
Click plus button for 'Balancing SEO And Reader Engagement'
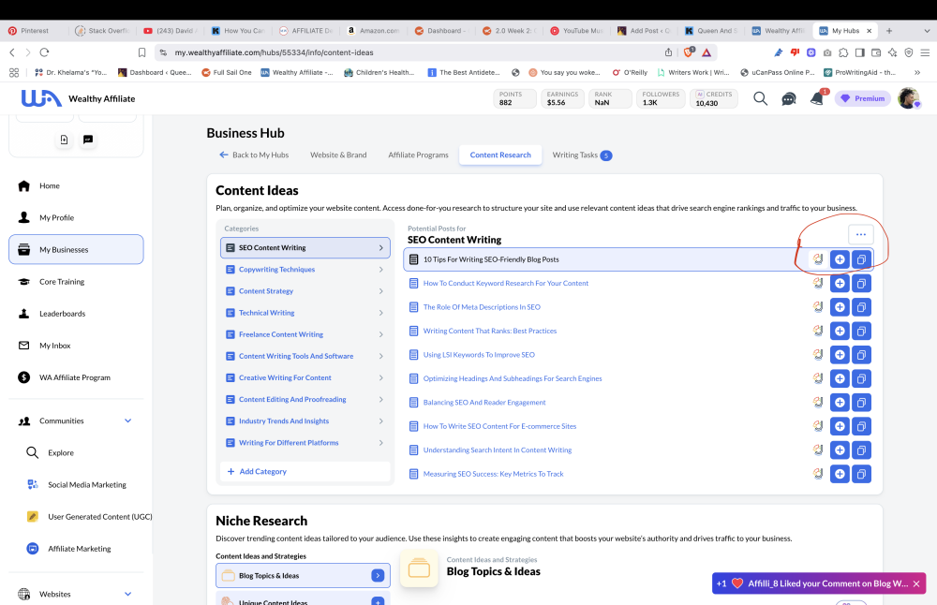pyautogui.click(x=840, y=403)
